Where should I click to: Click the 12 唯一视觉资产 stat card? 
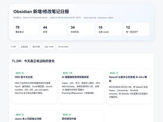[x=137, y=29]
